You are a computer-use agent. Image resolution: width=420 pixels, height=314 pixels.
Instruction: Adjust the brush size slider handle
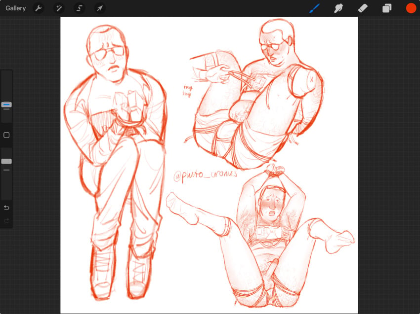point(6,105)
